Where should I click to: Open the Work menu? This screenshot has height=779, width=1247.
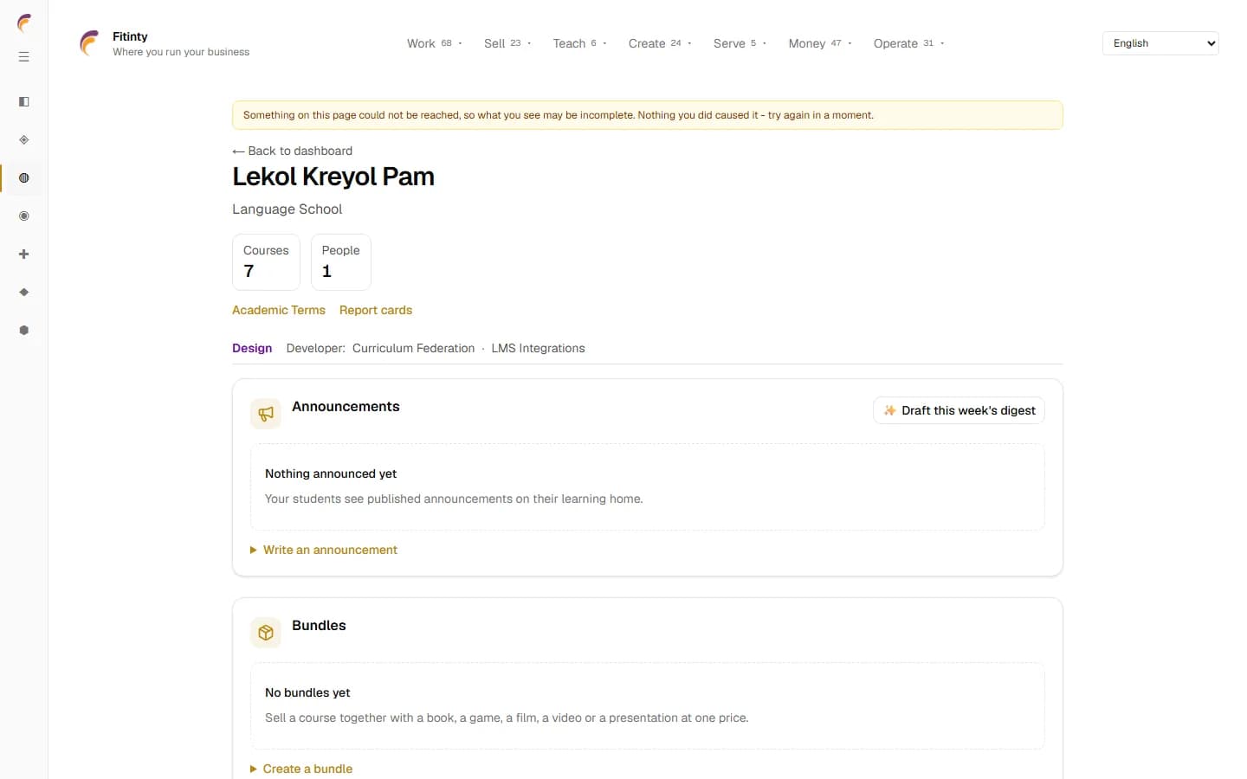(x=435, y=43)
